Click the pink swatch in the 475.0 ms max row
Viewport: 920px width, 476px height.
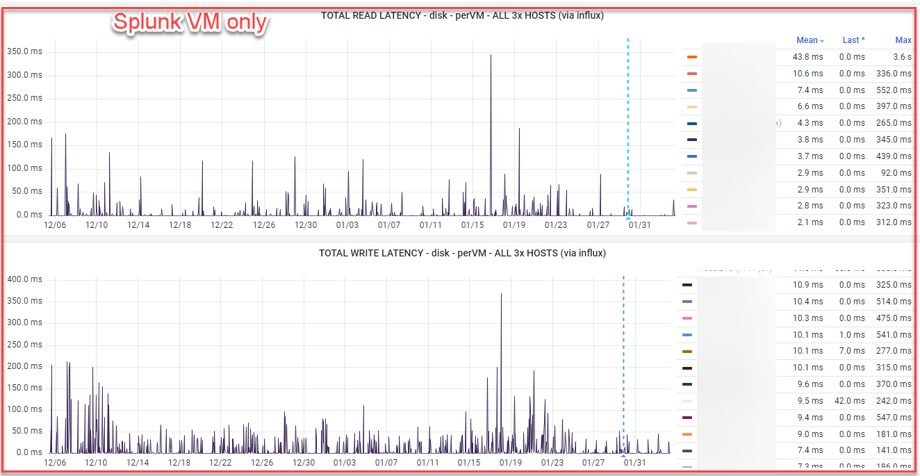[687, 318]
